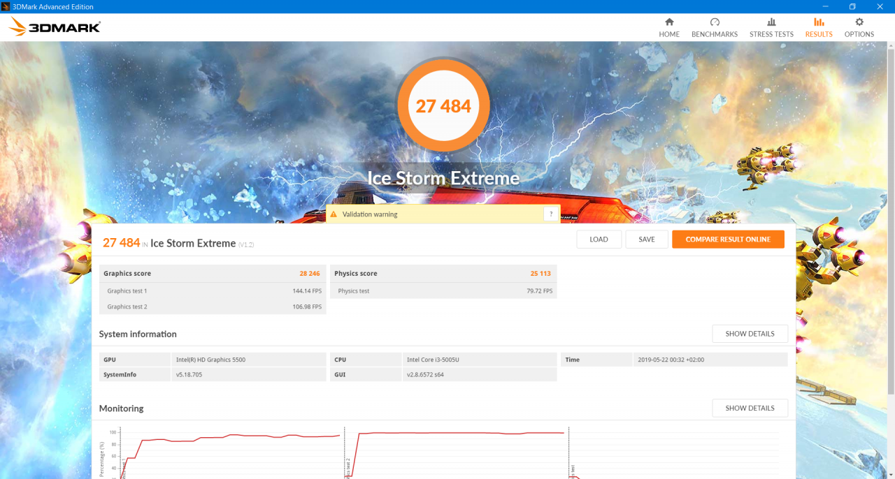Load a saved benchmark result

coord(599,239)
